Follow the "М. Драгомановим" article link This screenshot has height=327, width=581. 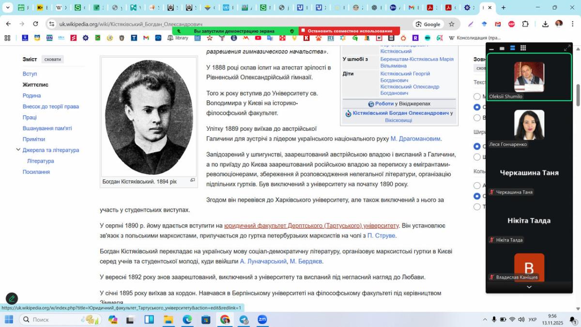click(415, 139)
